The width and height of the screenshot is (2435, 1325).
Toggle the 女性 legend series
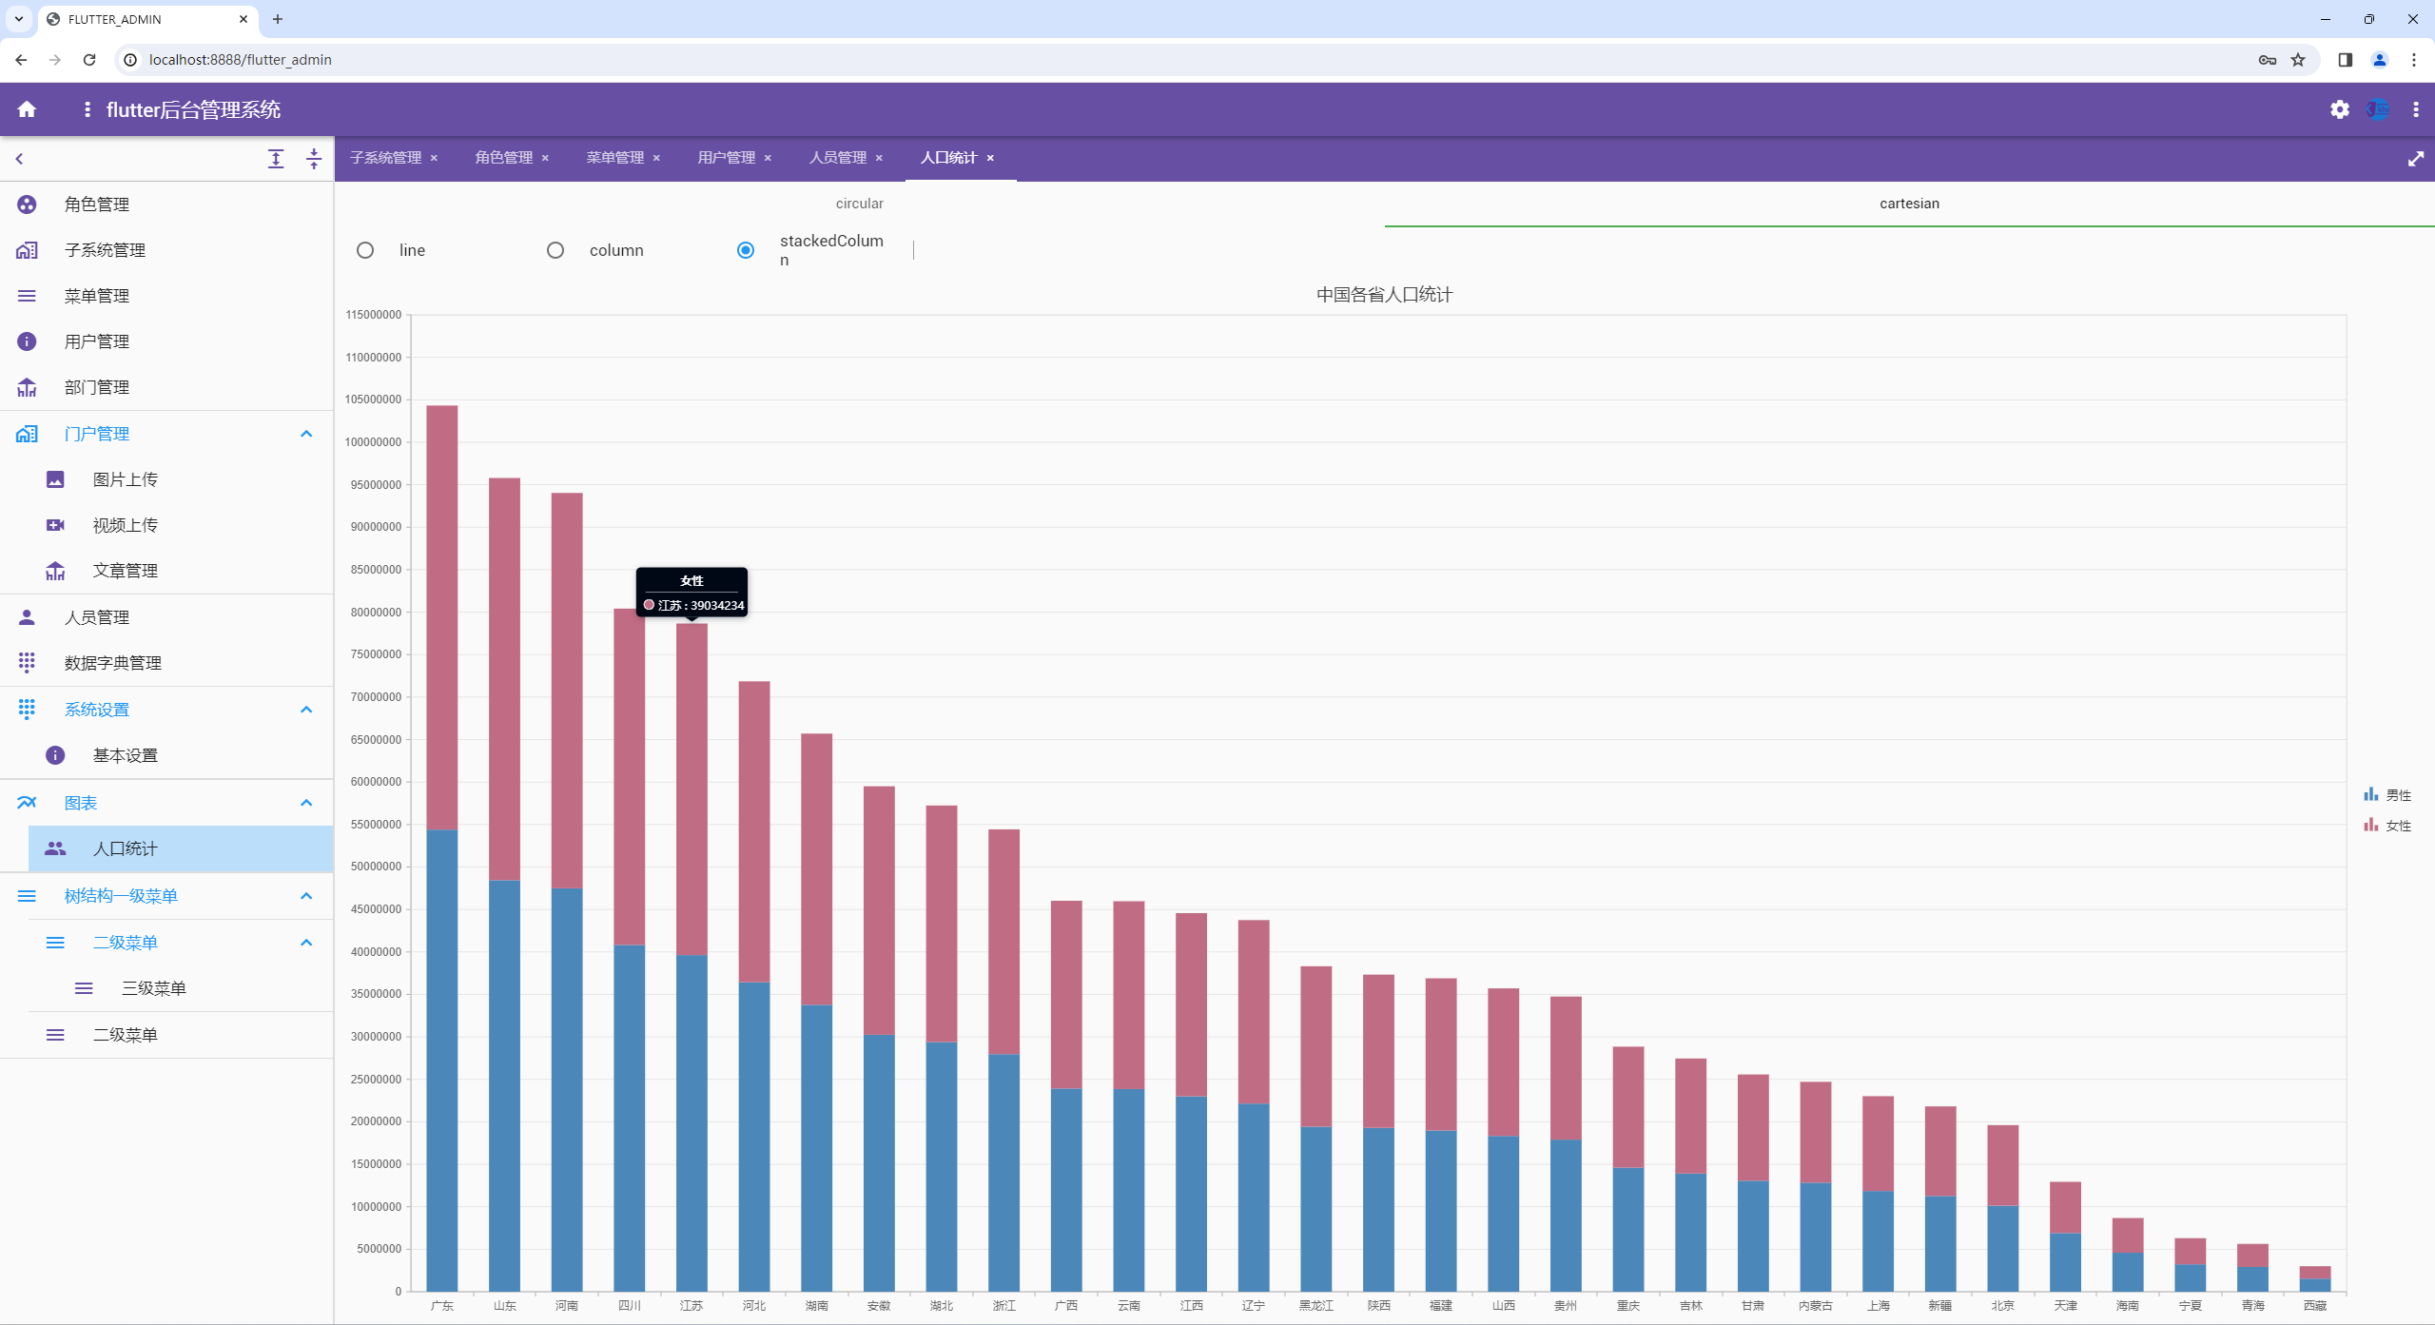click(x=2387, y=826)
